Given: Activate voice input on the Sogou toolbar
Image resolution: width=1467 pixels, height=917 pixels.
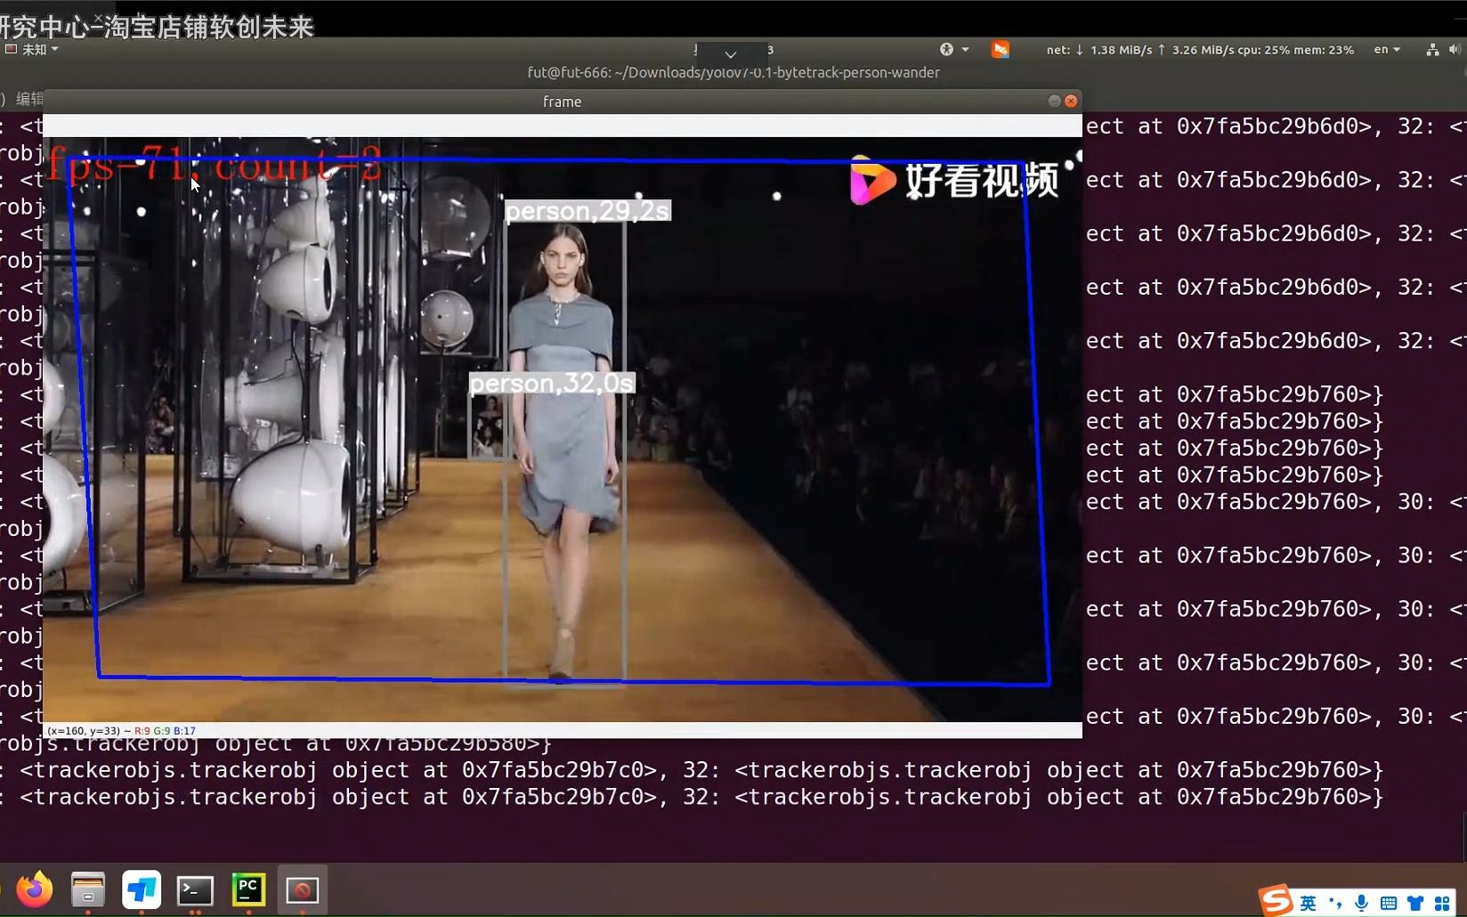Looking at the screenshot, I should (1362, 903).
